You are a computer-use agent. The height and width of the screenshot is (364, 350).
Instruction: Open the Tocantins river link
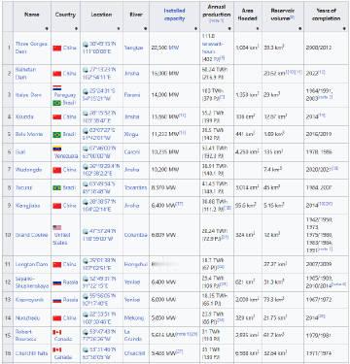click(x=135, y=187)
